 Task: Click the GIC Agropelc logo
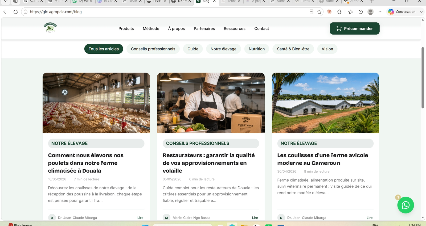[50, 28]
